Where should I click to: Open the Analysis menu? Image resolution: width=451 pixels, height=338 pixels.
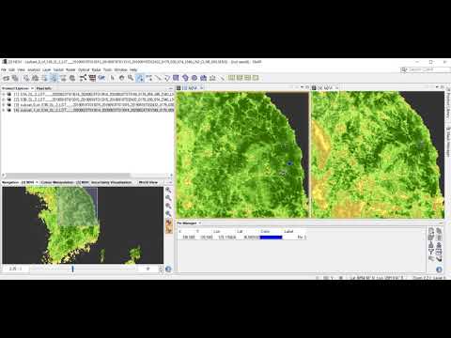coord(34,69)
